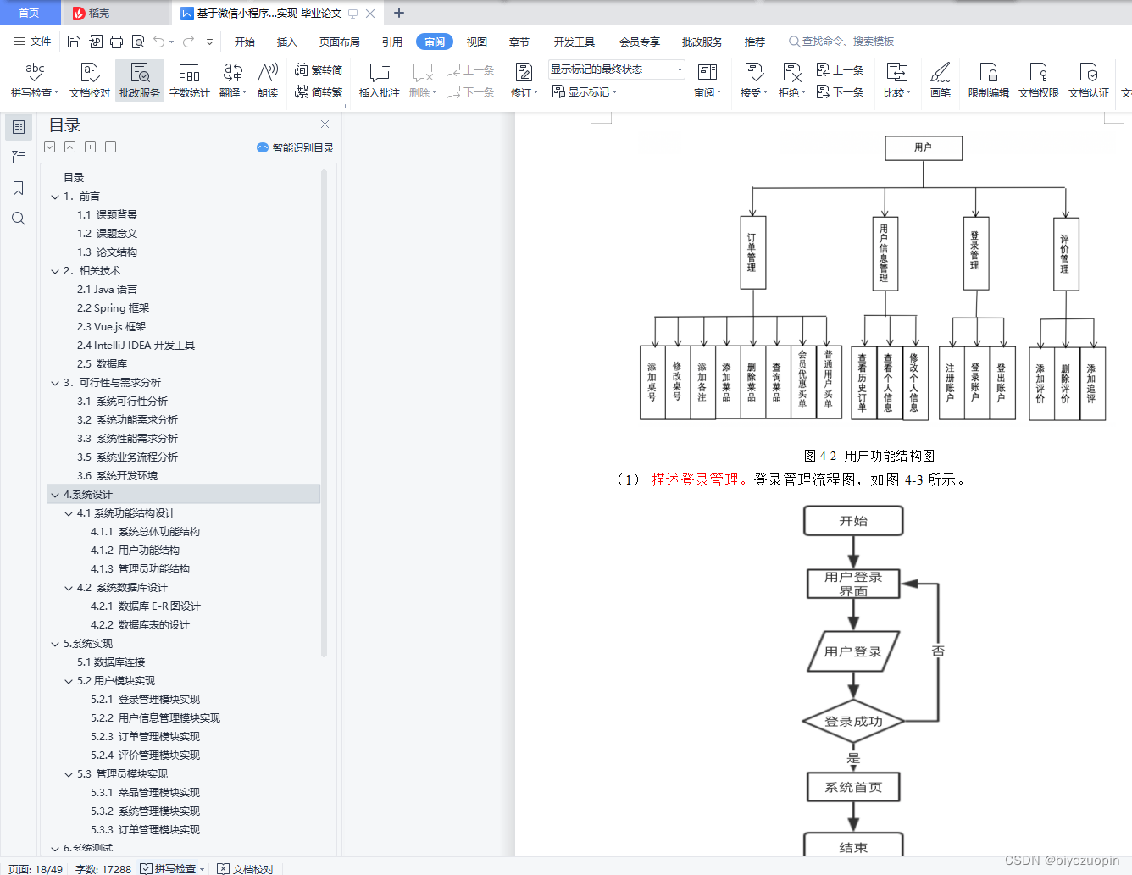Collapse the '5.3 管理员模块实现' node
Screen dimensions: 1132x875
tap(69, 774)
